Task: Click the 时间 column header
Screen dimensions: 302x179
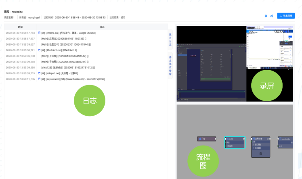Action: [x=21, y=27]
